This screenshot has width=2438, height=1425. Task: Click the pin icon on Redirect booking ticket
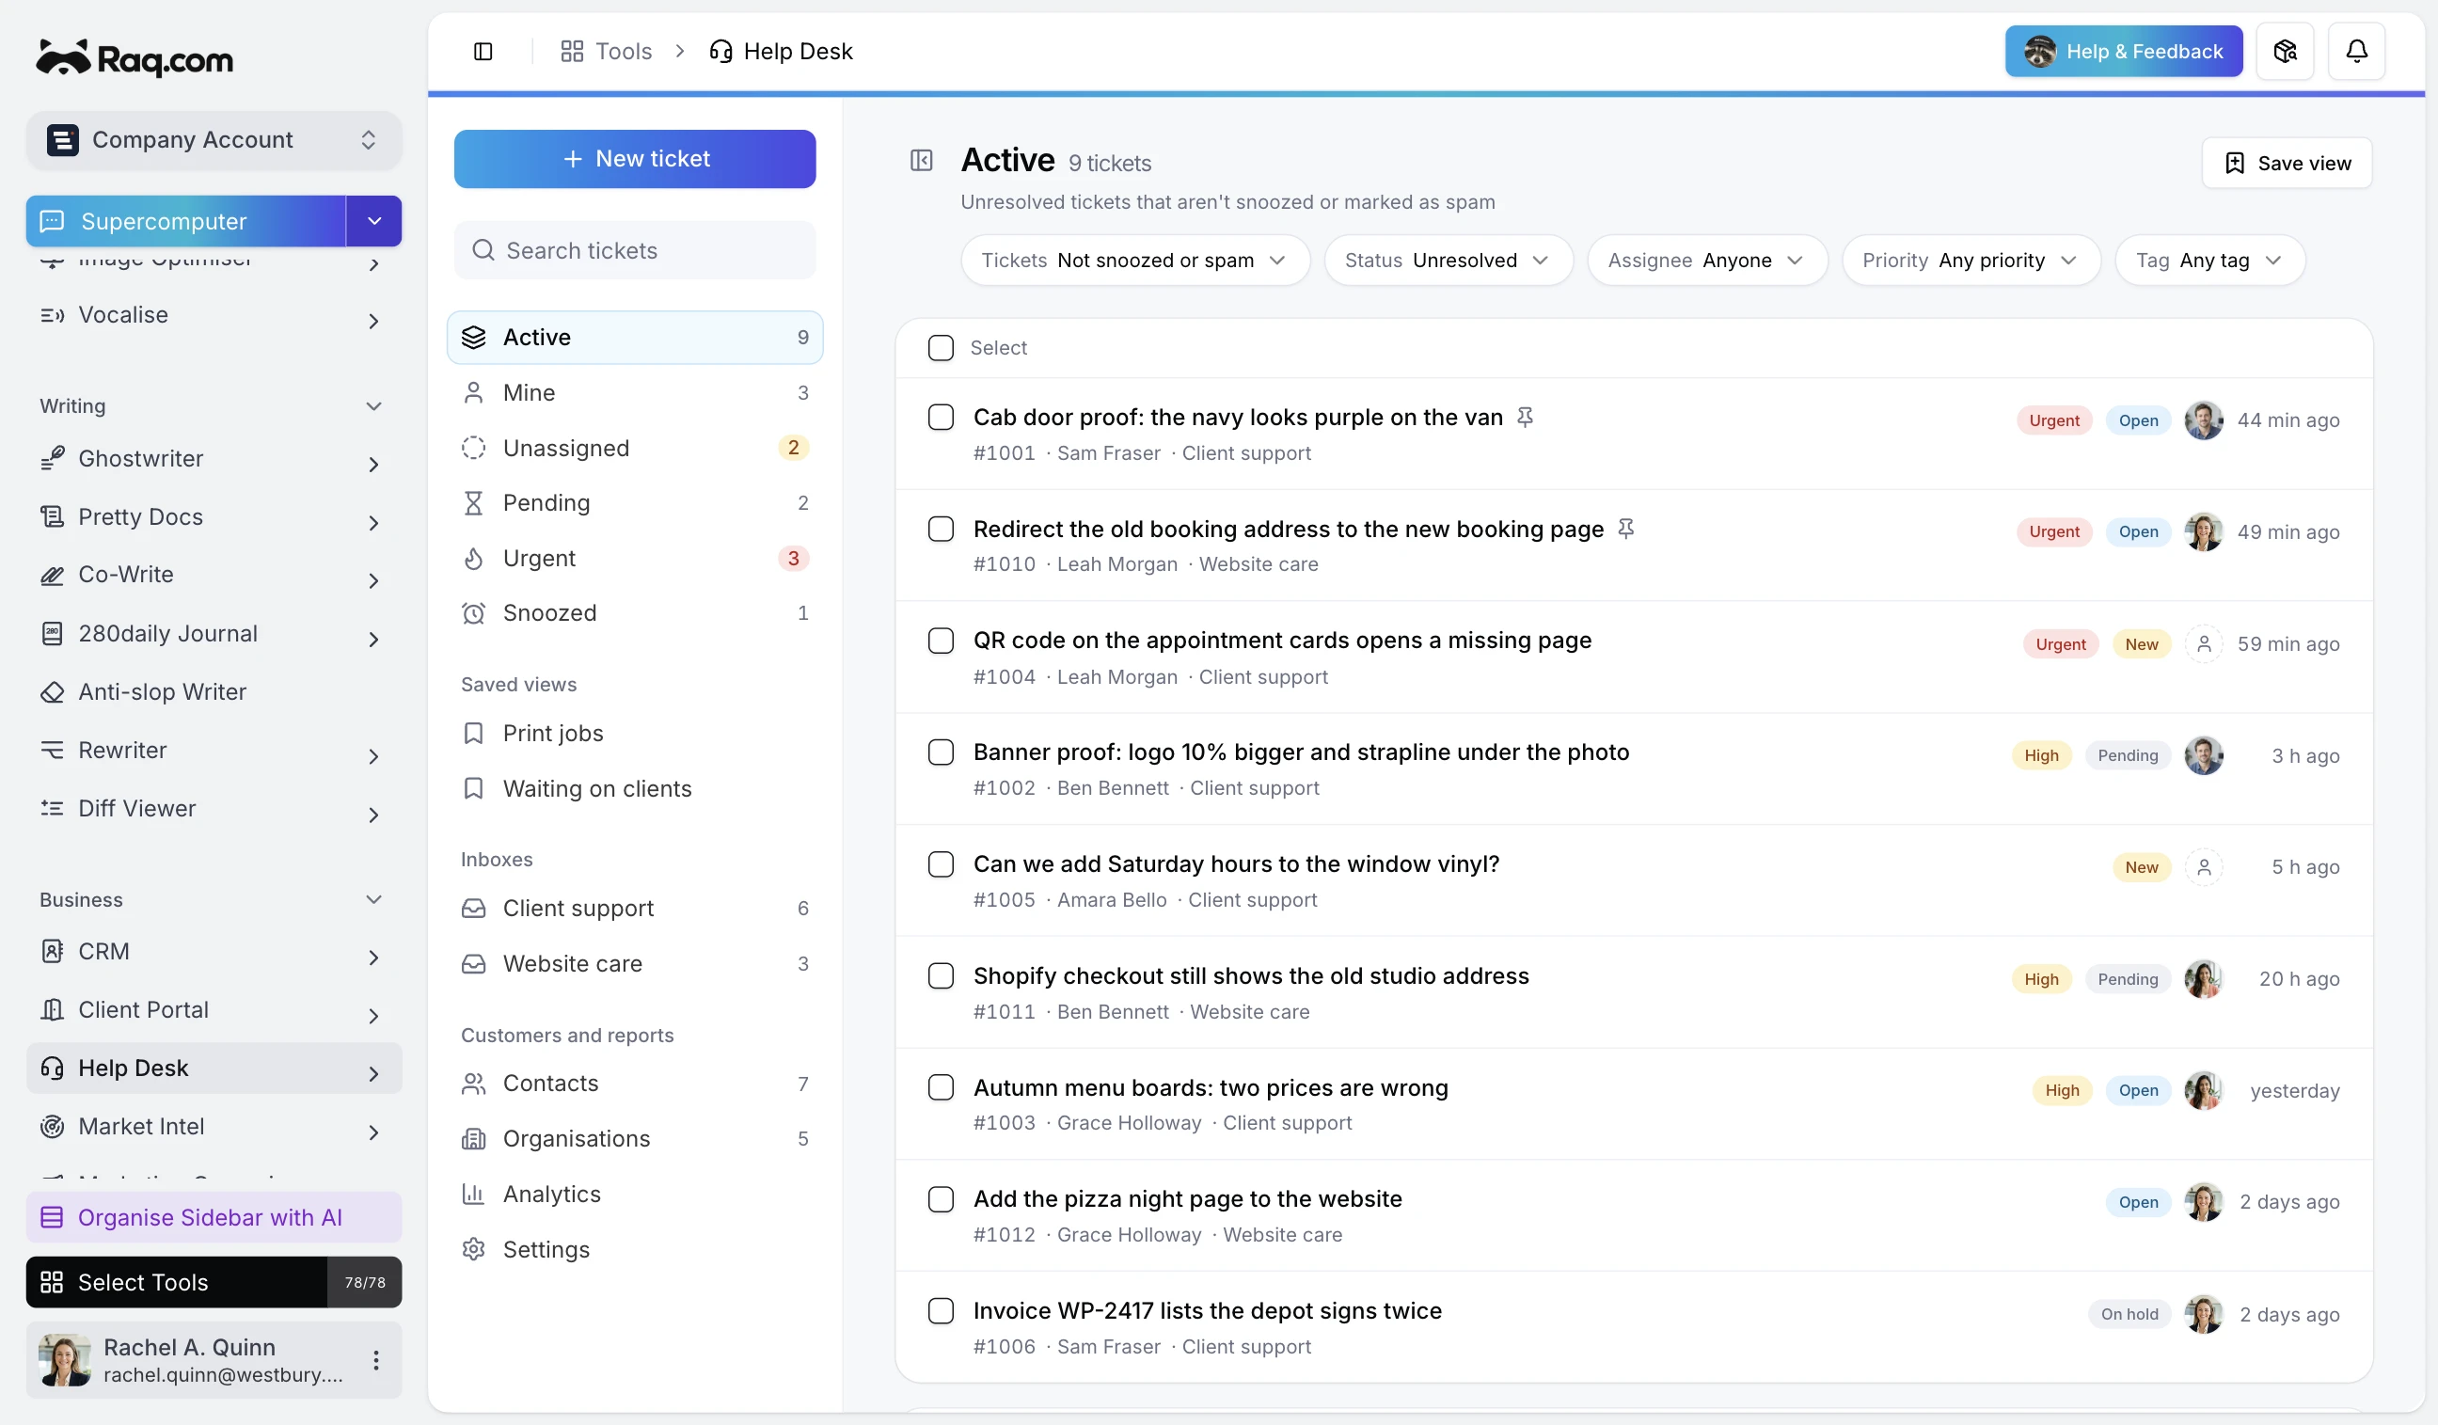[1625, 529]
